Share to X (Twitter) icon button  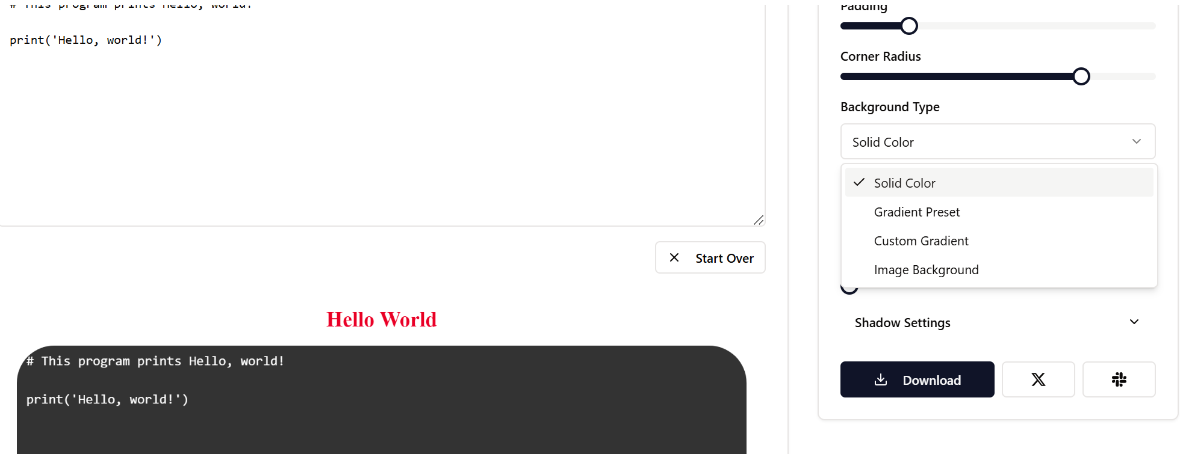[x=1038, y=379]
